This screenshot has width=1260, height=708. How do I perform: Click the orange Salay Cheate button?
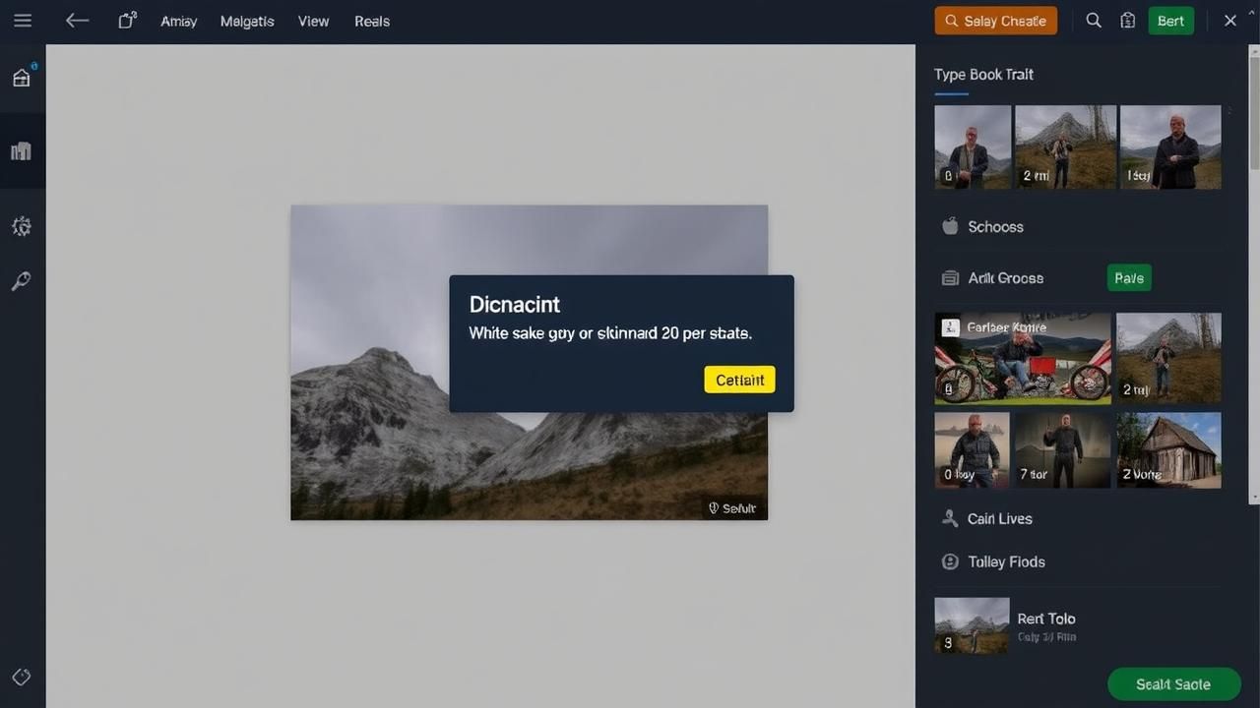995,21
